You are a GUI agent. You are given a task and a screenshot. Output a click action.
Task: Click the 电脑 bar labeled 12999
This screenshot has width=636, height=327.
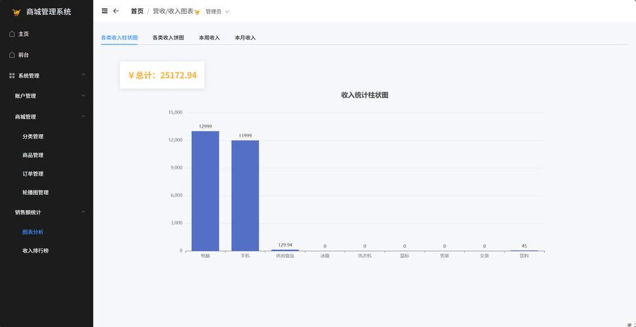pyautogui.click(x=205, y=191)
